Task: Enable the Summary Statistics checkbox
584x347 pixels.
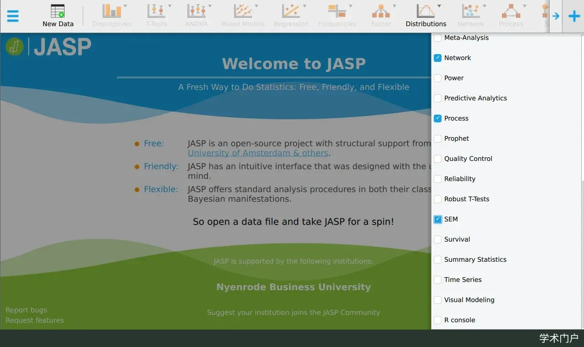Action: [x=437, y=259]
